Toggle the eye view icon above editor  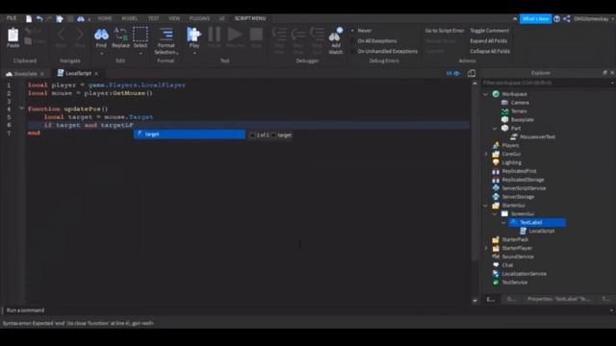tap(453, 73)
